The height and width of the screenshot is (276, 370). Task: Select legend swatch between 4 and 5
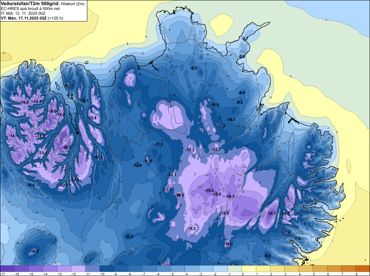click(306, 269)
